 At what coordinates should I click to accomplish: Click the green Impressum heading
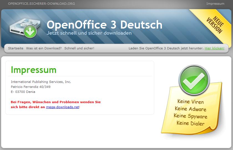coord(34,70)
